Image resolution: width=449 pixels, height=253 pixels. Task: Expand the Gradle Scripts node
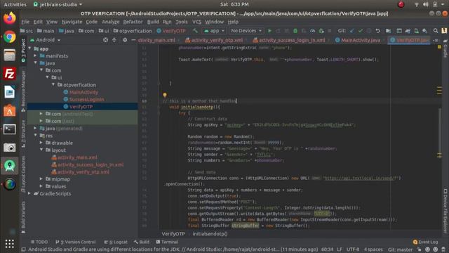click(x=29, y=193)
